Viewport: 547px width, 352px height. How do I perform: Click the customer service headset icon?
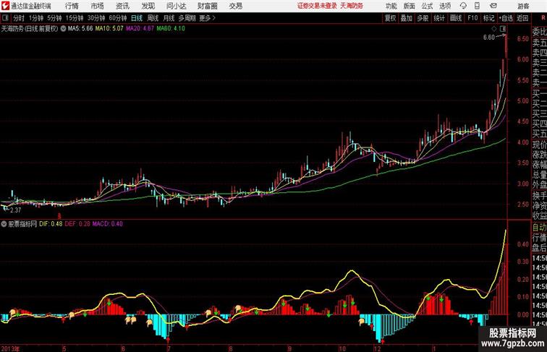[463, 6]
